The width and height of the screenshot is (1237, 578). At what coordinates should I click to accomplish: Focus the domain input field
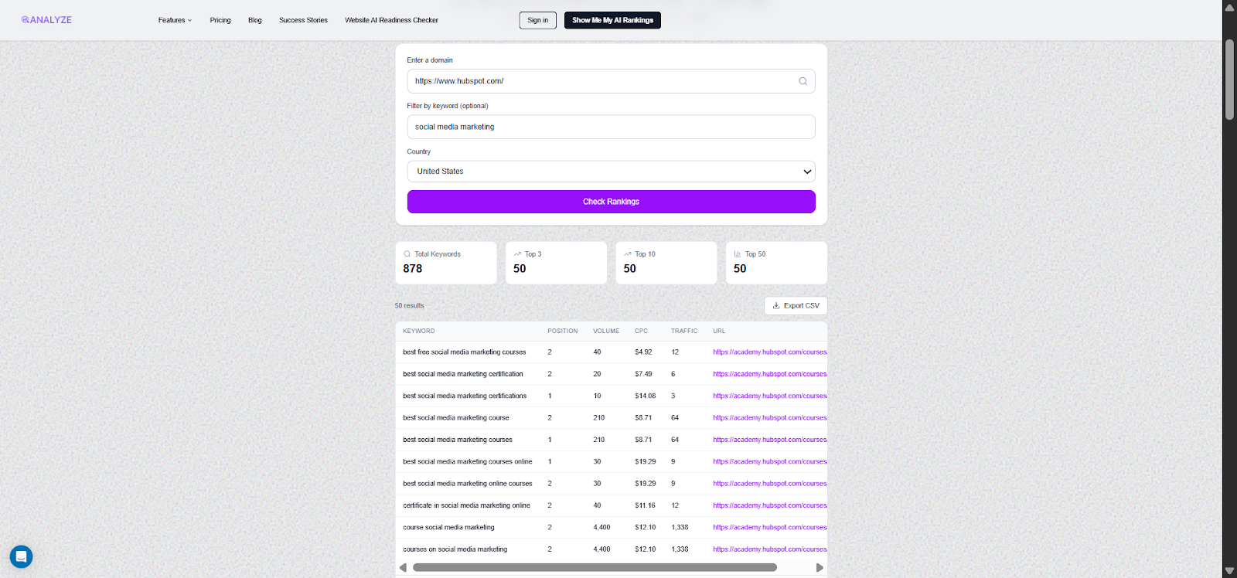[611, 81]
